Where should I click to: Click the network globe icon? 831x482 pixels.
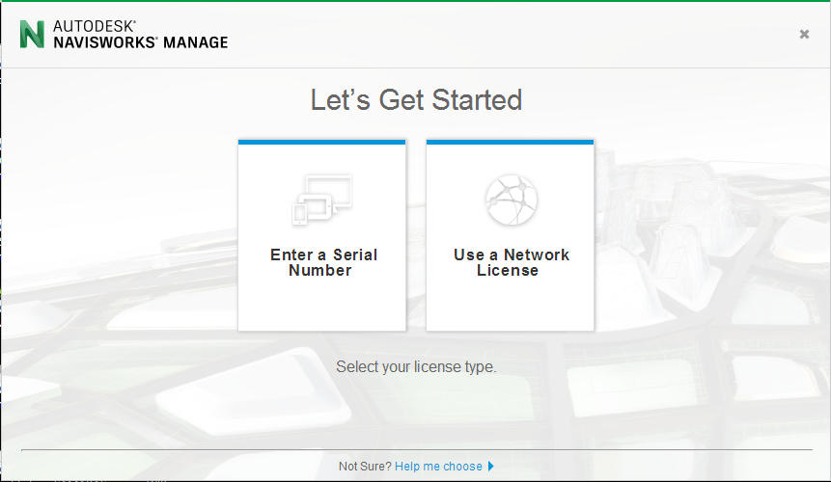(510, 200)
